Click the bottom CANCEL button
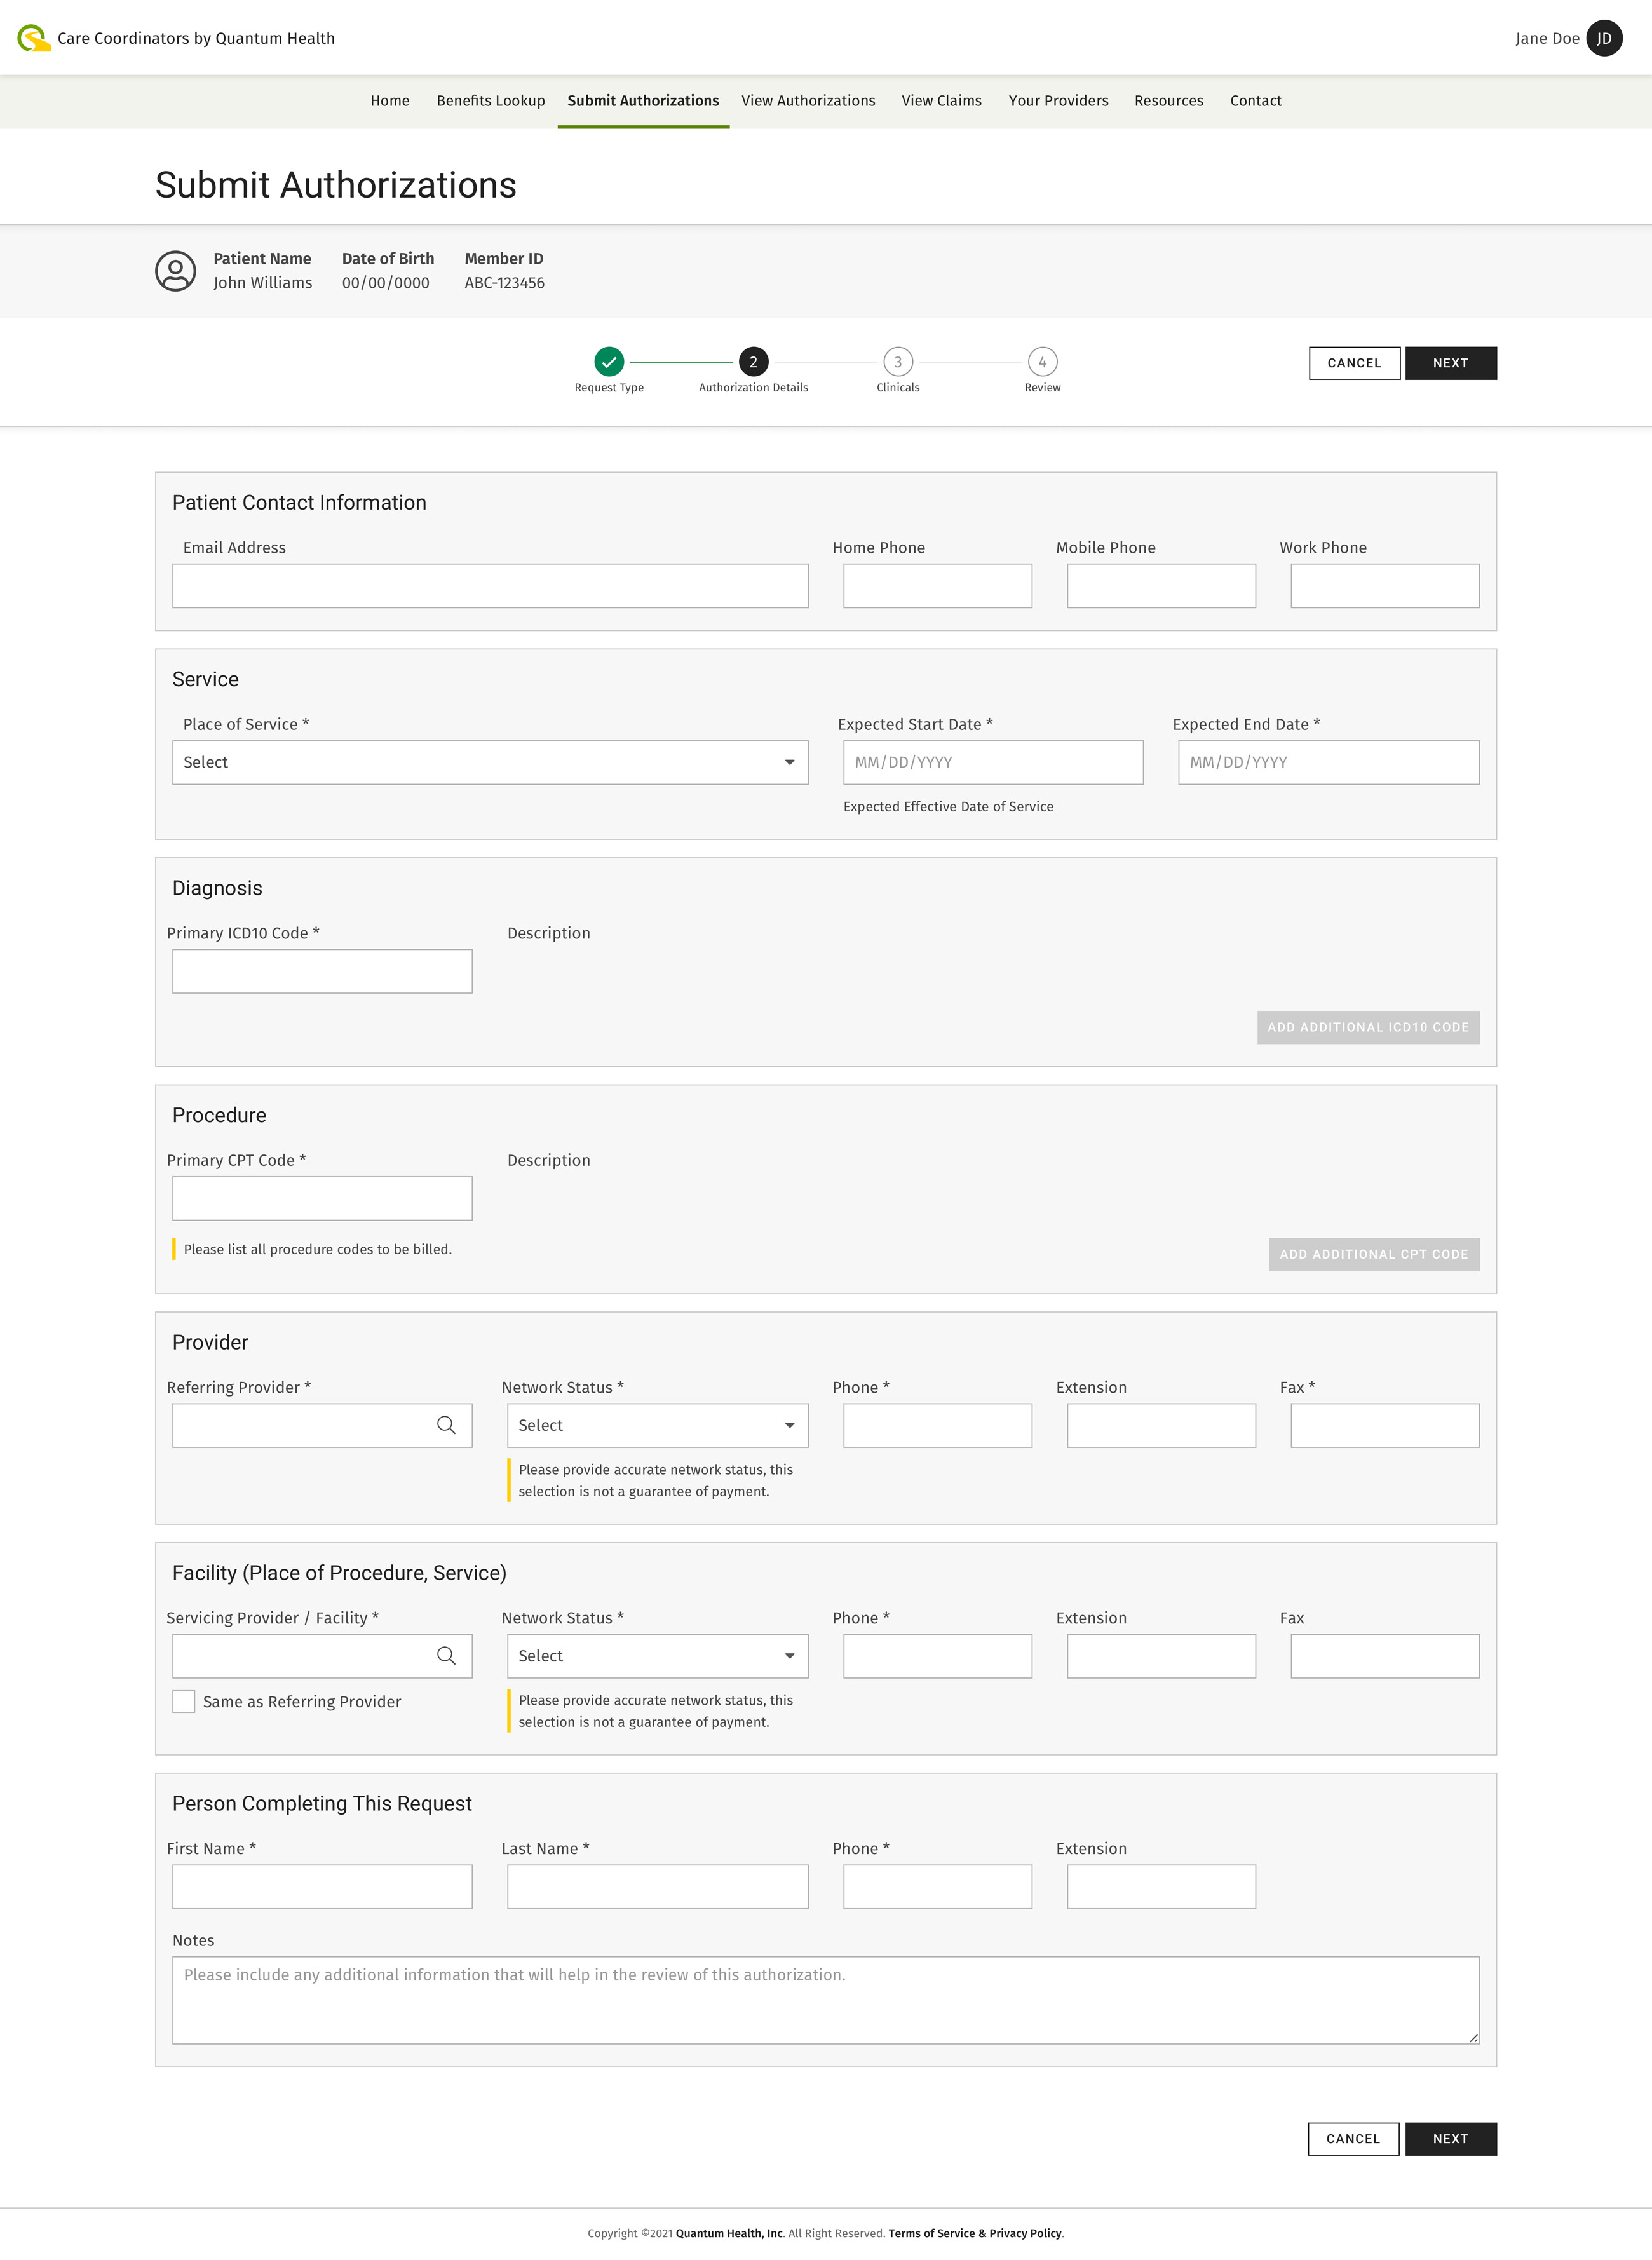 pyautogui.click(x=1353, y=2139)
